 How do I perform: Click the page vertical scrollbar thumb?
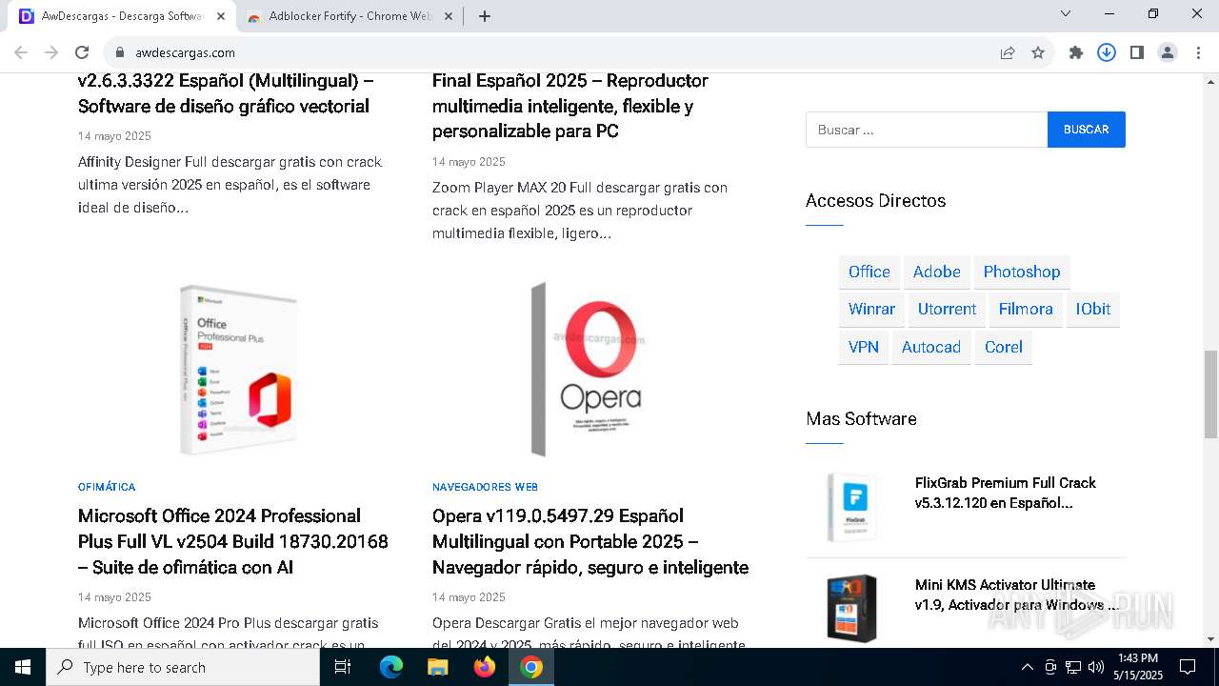pyautogui.click(x=1210, y=394)
